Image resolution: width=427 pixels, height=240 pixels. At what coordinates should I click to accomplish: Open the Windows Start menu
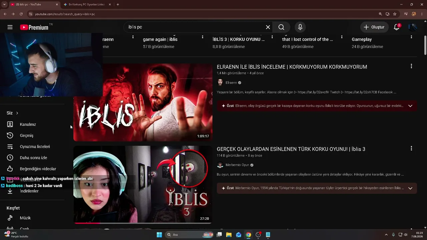[x=159, y=235]
